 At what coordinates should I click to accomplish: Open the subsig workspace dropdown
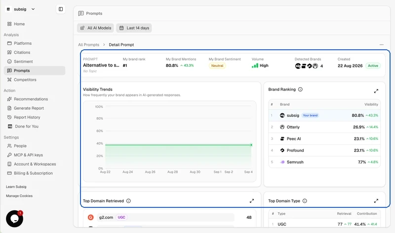[x=20, y=9]
